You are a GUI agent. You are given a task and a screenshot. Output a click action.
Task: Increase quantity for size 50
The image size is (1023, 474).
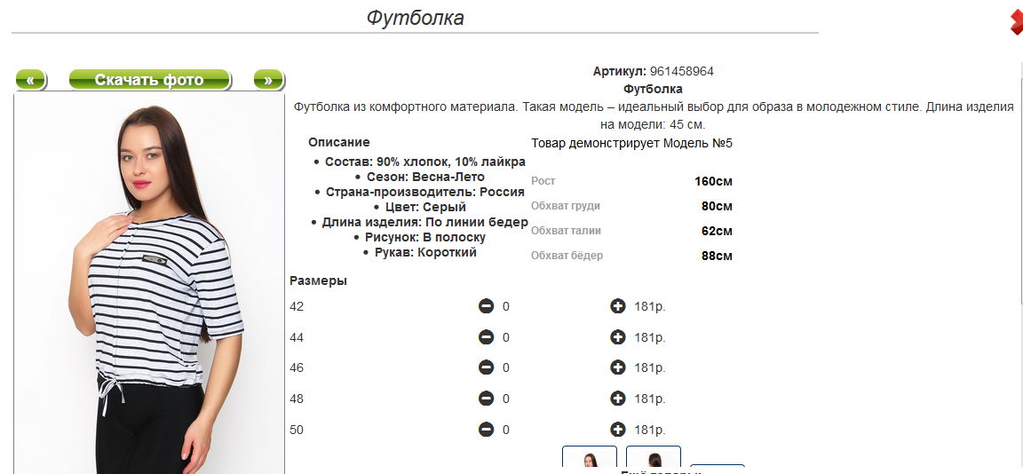pyautogui.click(x=618, y=430)
